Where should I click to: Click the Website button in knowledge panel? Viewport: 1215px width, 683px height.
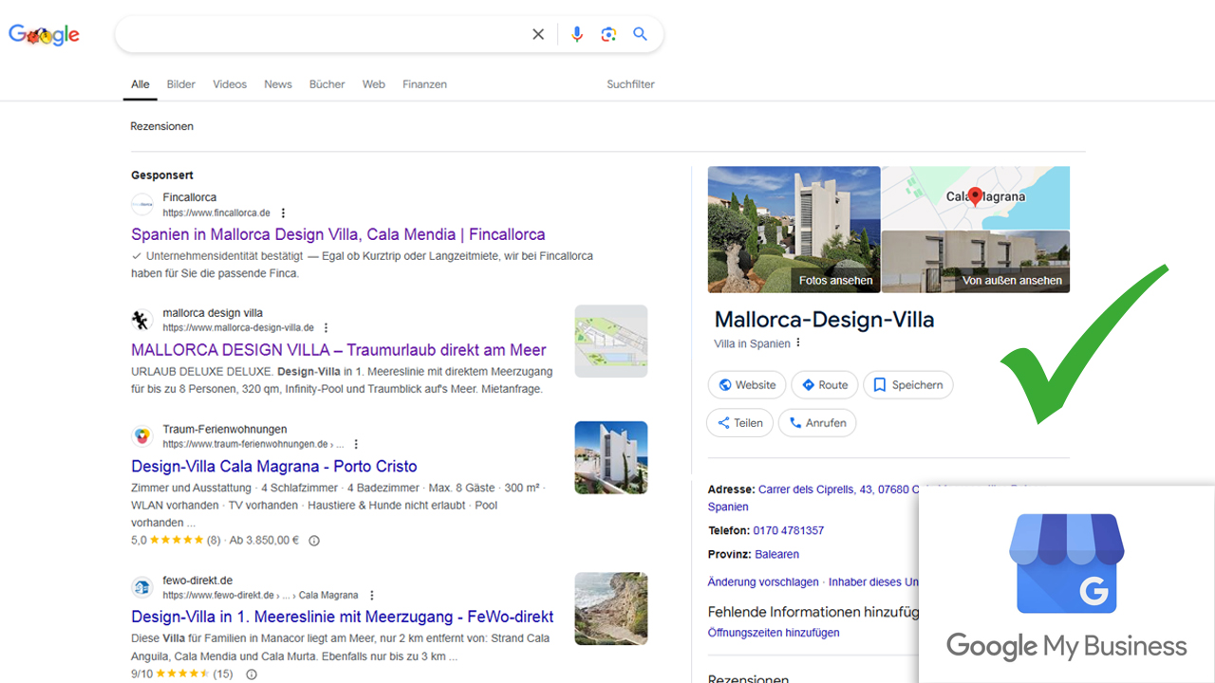pyautogui.click(x=746, y=385)
